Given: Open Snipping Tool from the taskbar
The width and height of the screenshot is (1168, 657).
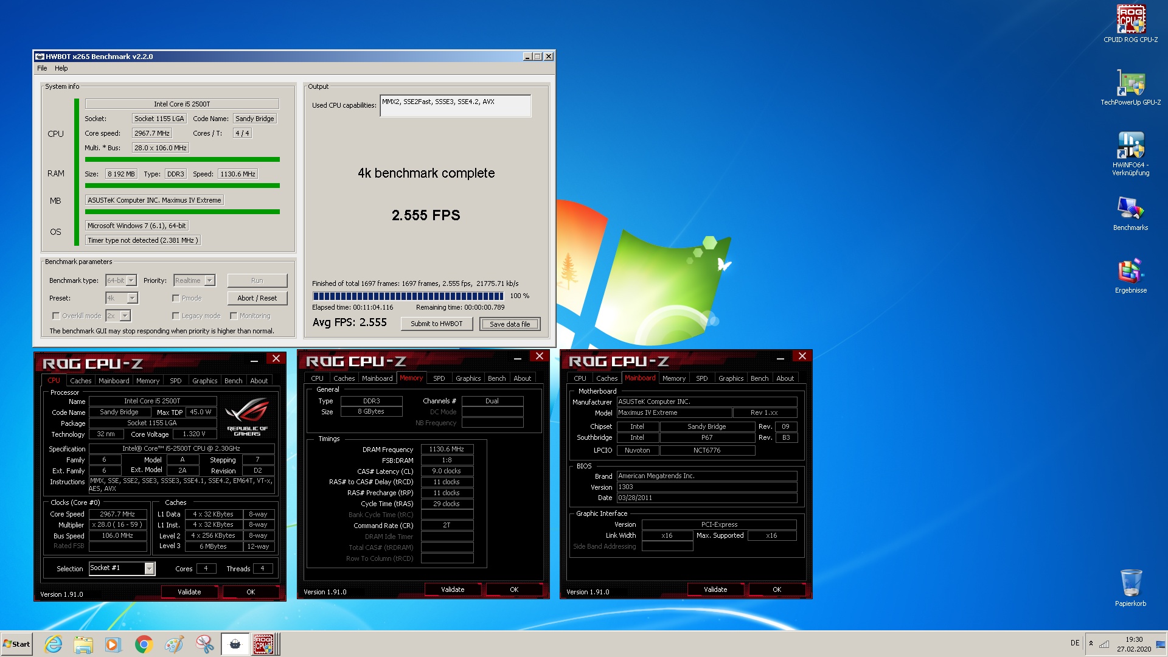Looking at the screenshot, I should pos(204,644).
